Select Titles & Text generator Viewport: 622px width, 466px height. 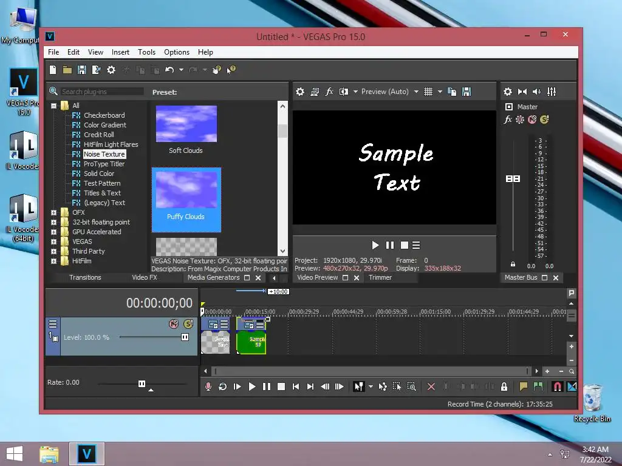click(x=102, y=193)
